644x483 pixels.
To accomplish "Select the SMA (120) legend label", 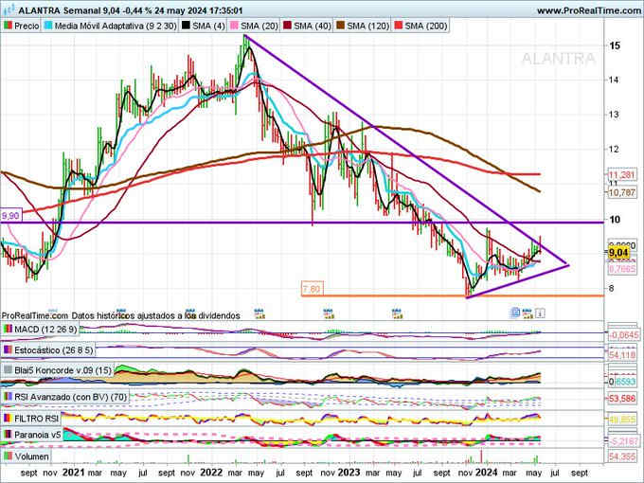I will (367, 26).
